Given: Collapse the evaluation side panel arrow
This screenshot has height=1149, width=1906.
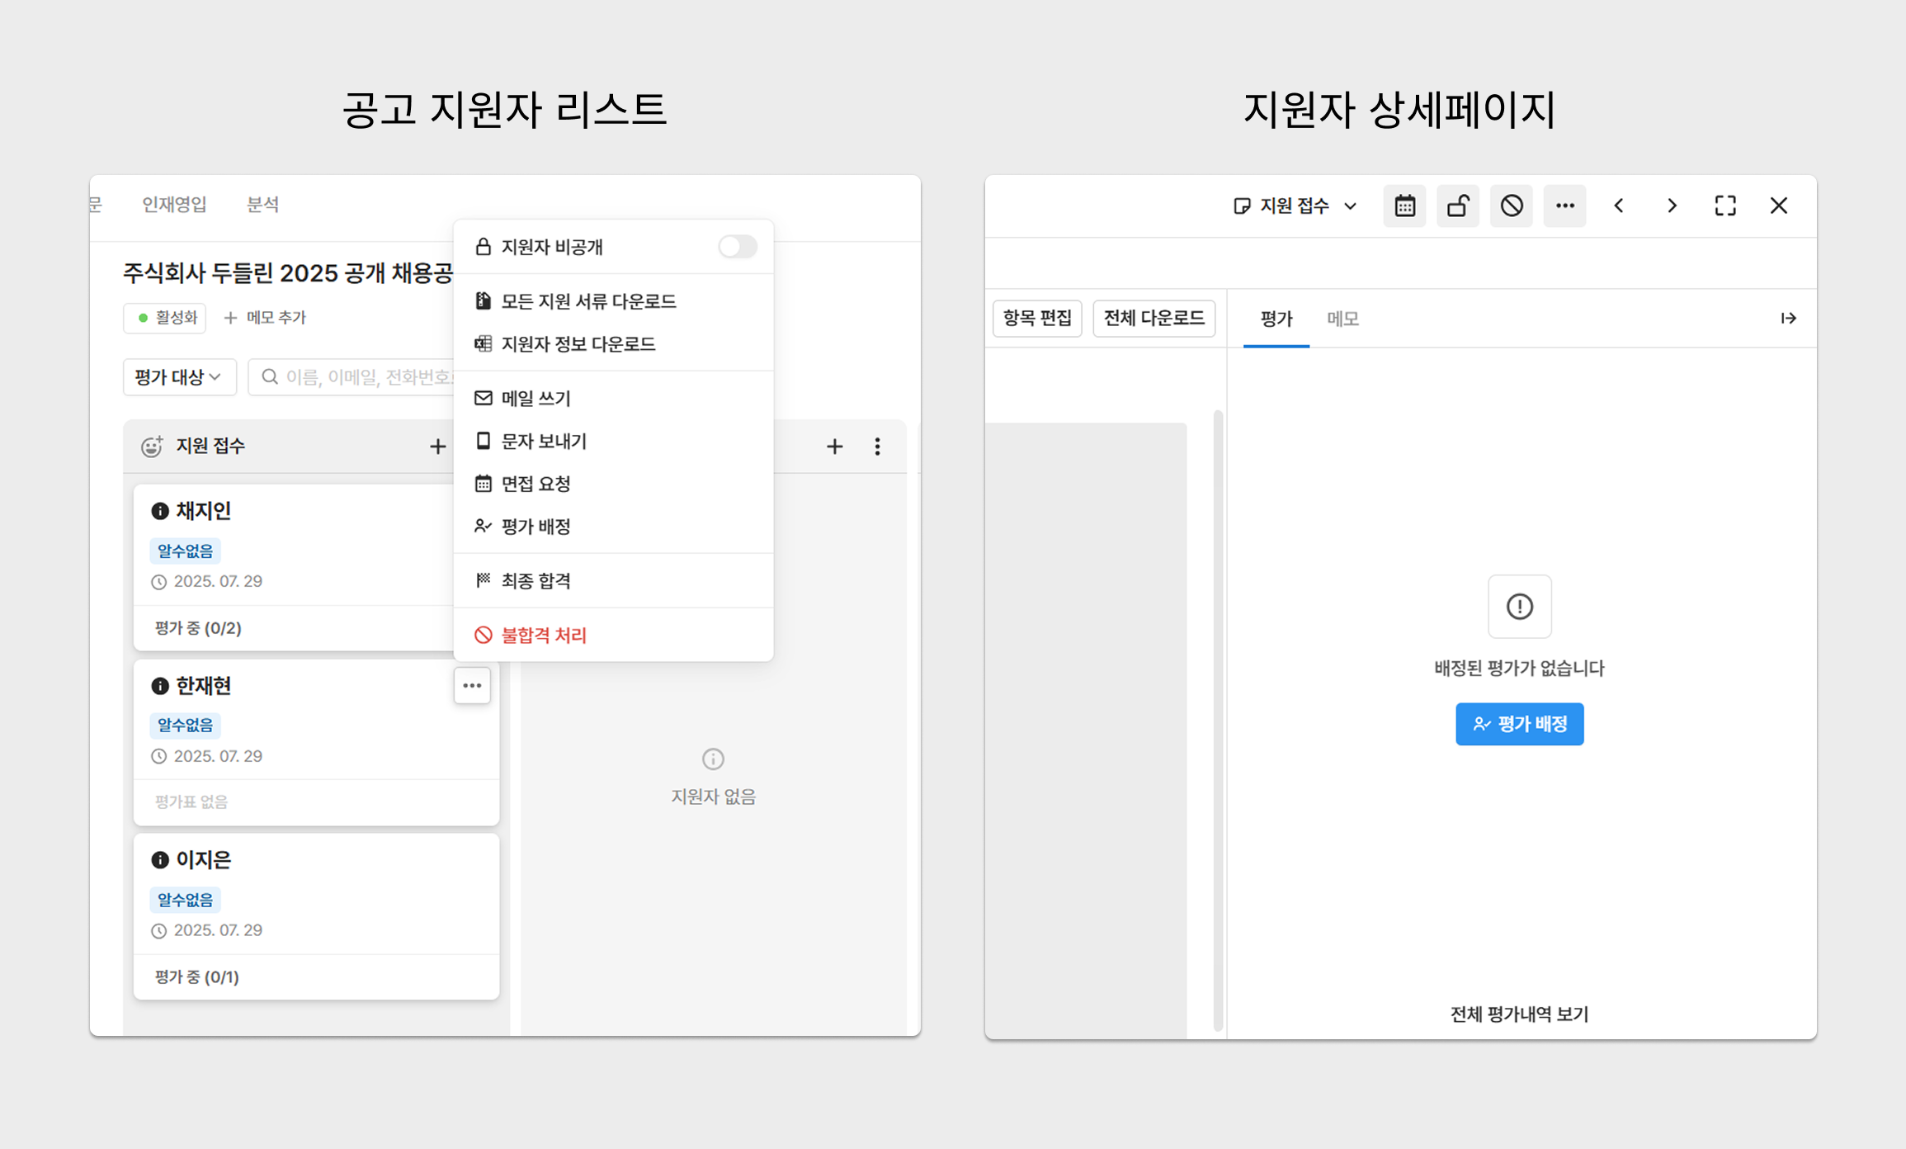Looking at the screenshot, I should (1788, 319).
